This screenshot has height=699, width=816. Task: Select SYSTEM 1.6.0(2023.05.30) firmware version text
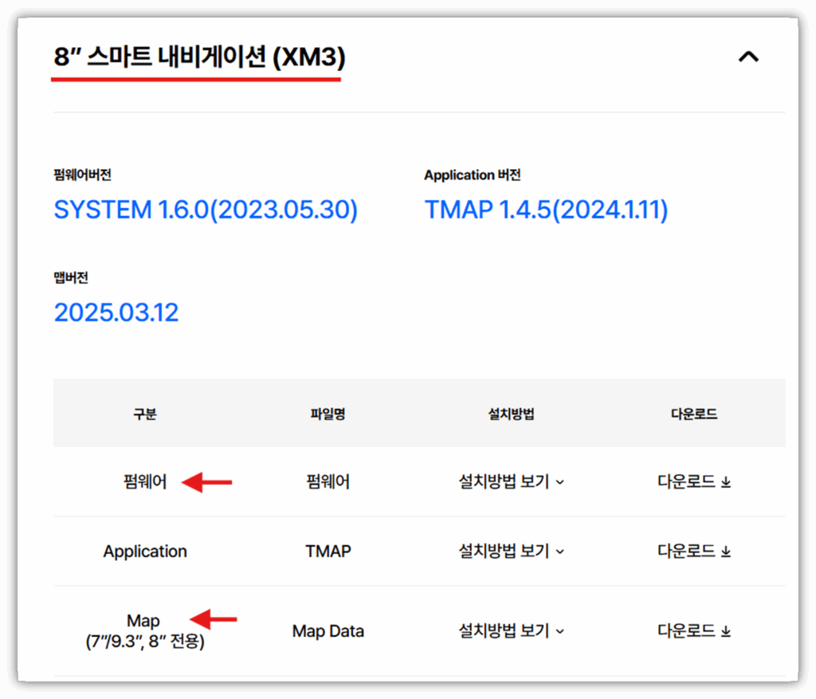(x=206, y=210)
